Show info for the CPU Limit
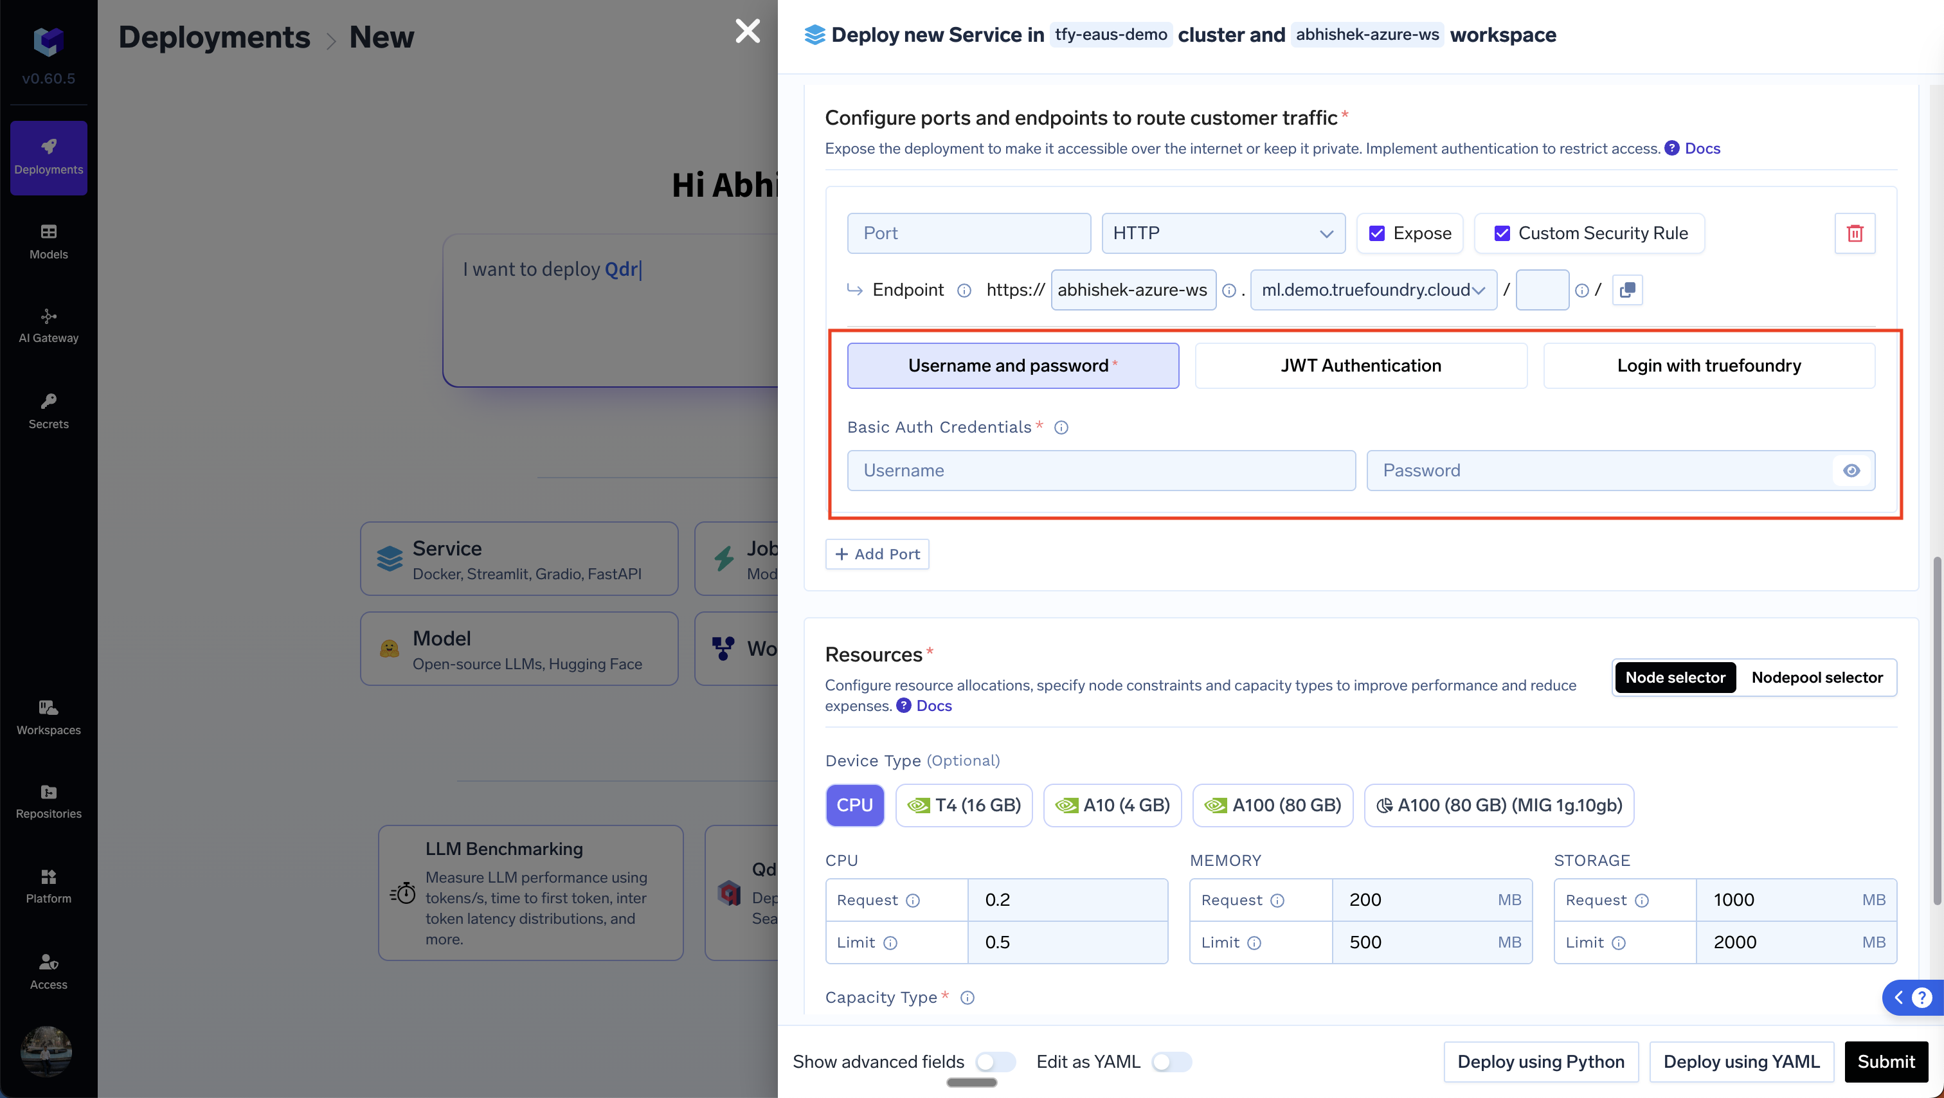Viewport: 1944px width, 1098px height. (890, 942)
